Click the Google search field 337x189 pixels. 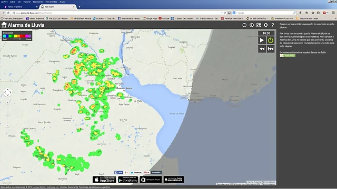coord(264,13)
